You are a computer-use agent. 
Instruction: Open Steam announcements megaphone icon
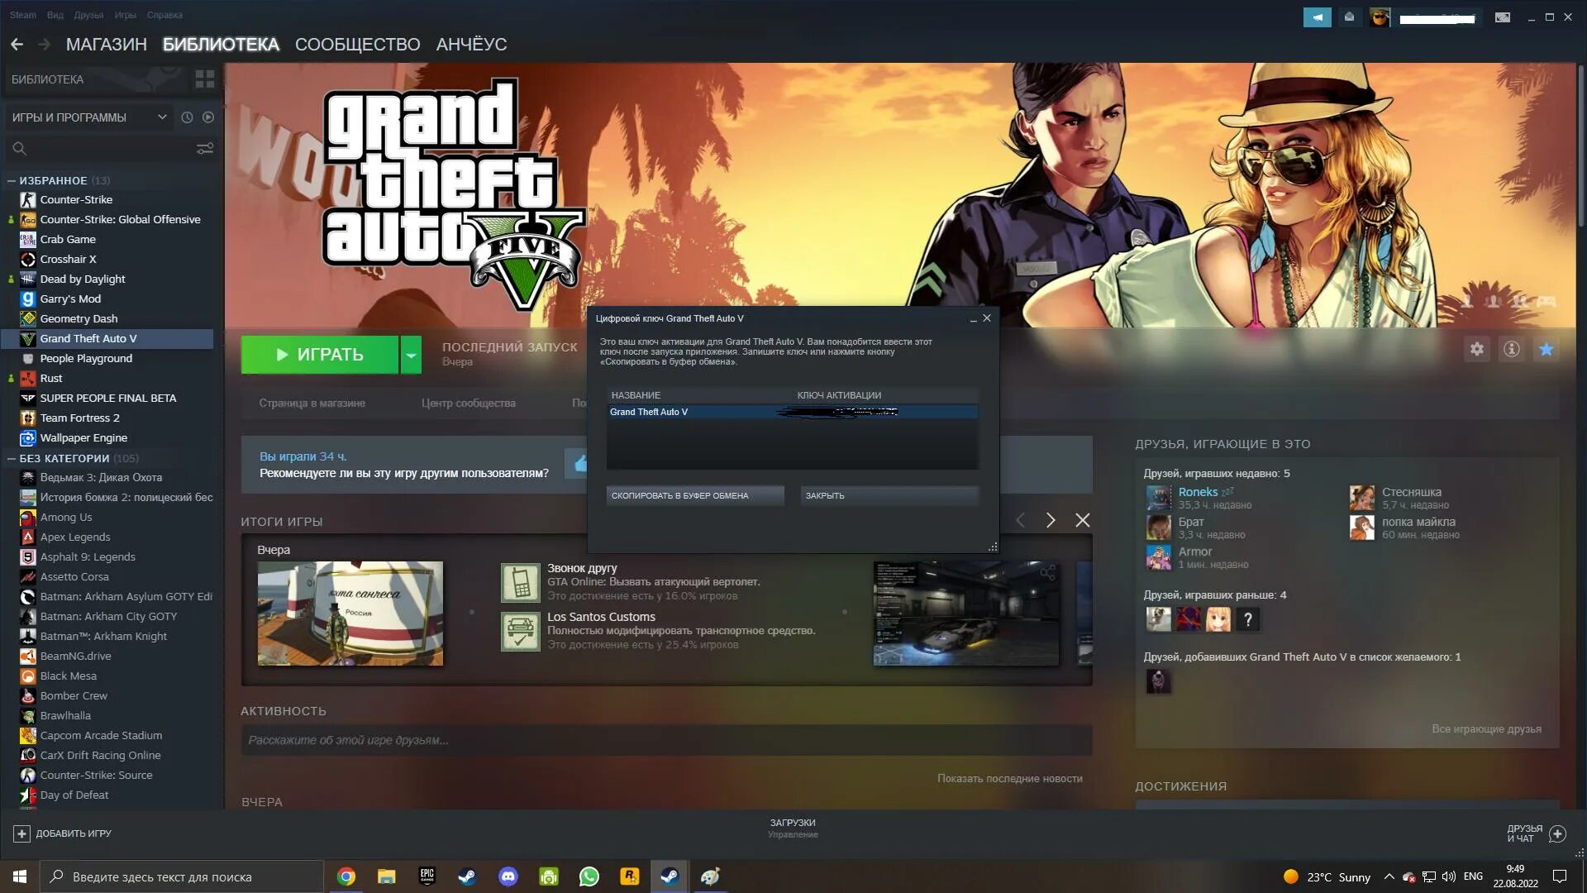click(1318, 17)
